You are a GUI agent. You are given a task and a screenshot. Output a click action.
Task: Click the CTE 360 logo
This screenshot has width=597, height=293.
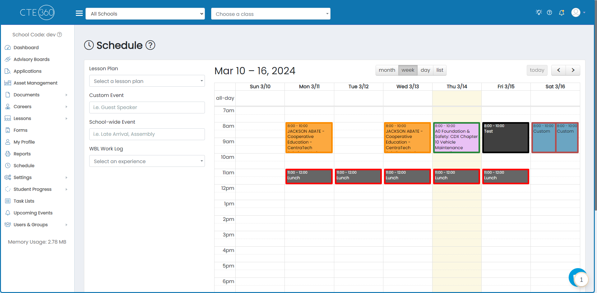coord(37,12)
